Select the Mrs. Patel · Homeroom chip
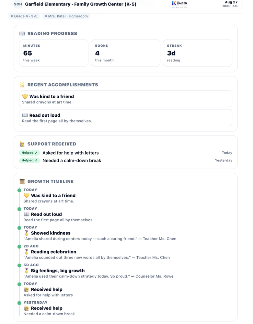Screen dimensions: 253x324 click(66, 16)
